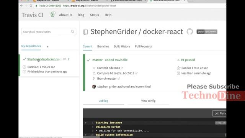Go to the Blog link
The height and width of the screenshot is (138, 245).
[x=81, y=15]
